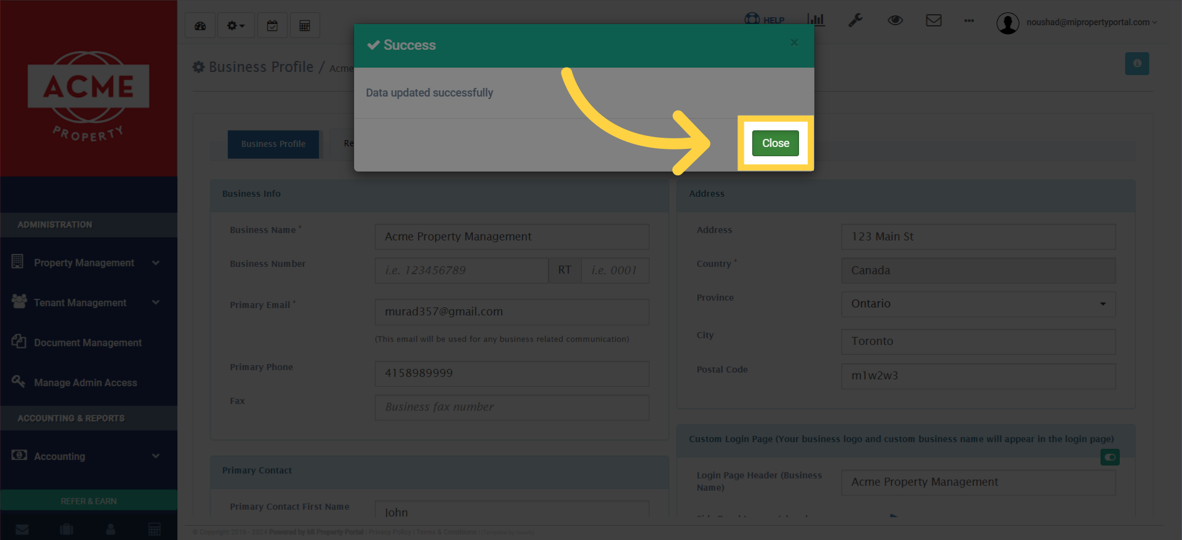Click the City field showing Toronto
The image size is (1182, 540).
978,341
